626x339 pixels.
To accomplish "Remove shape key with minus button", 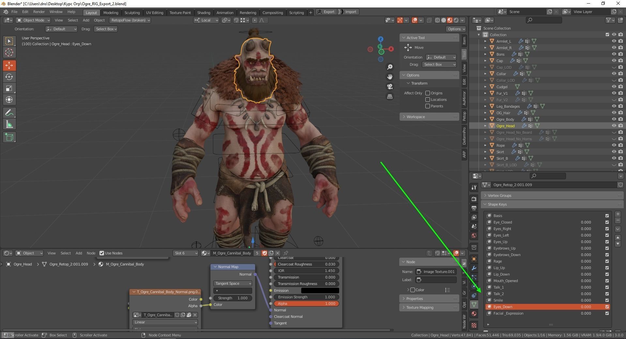I will coord(618,220).
